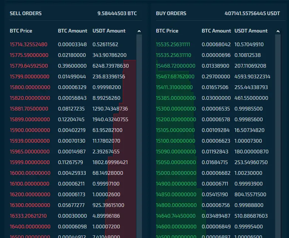Click USDT Amount header in buy orders
289x238 pixels.
tap(251, 31)
